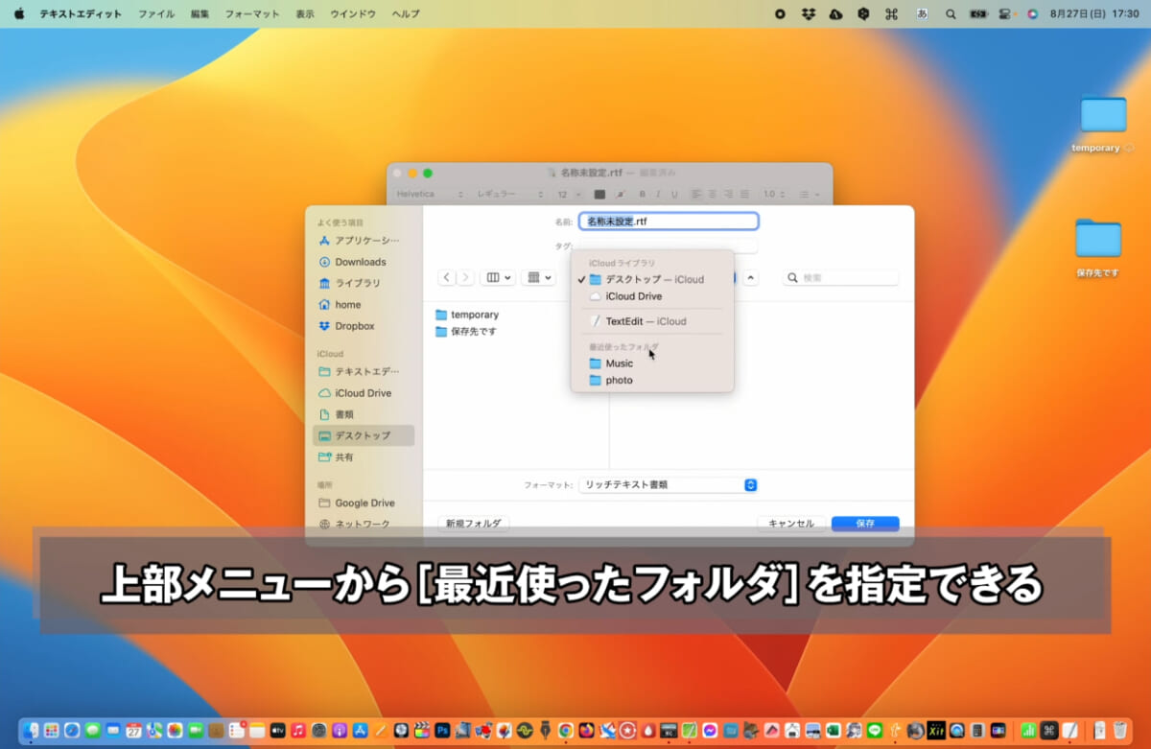
Task: Open list bullets dropdown in TextEdit
Action: (x=810, y=194)
